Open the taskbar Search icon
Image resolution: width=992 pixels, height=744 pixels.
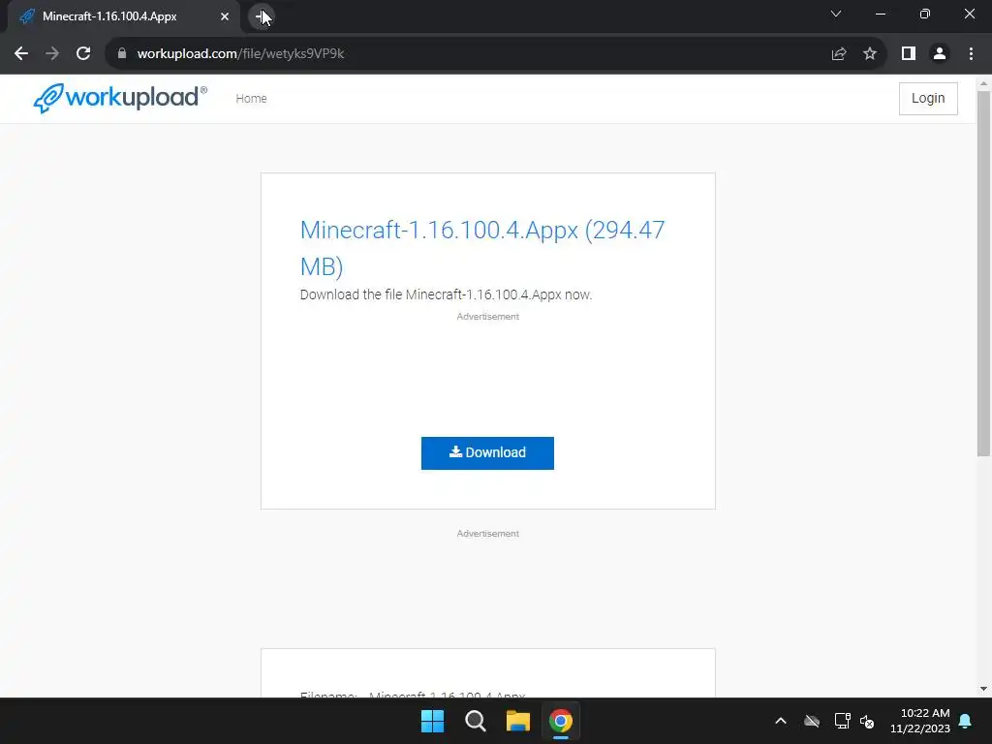(x=475, y=721)
